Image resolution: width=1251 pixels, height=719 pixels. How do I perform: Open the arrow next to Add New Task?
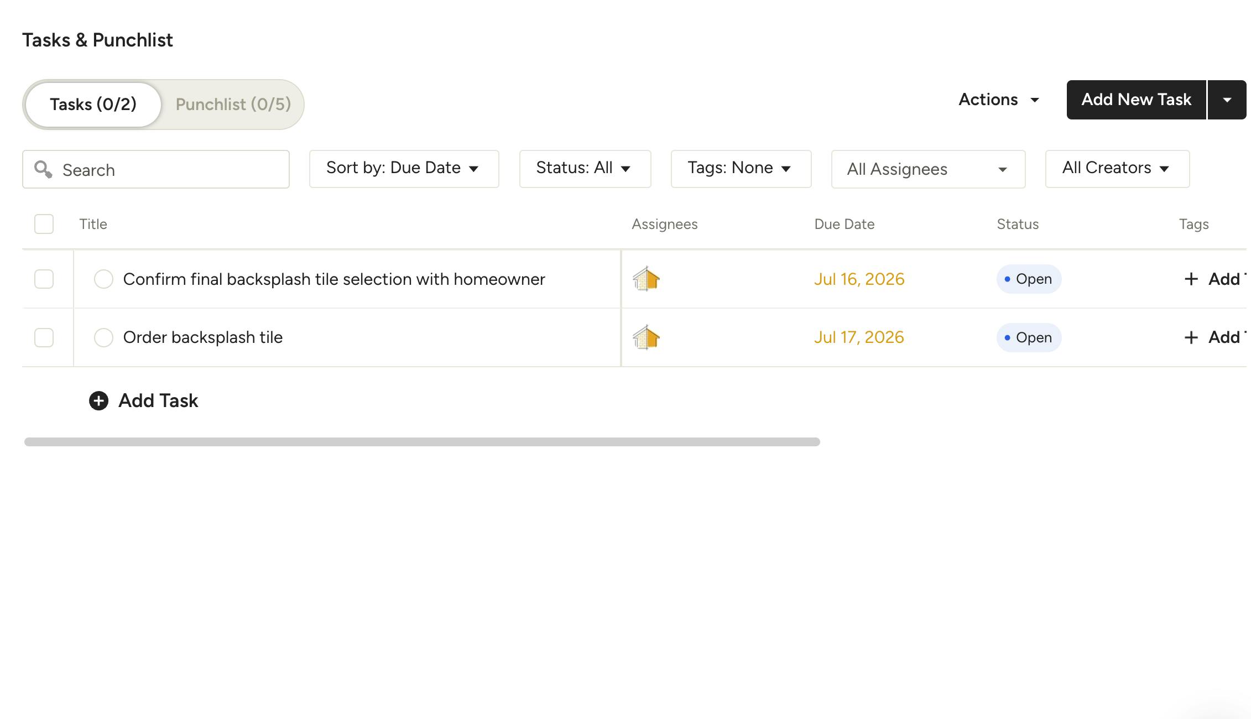pyautogui.click(x=1227, y=100)
